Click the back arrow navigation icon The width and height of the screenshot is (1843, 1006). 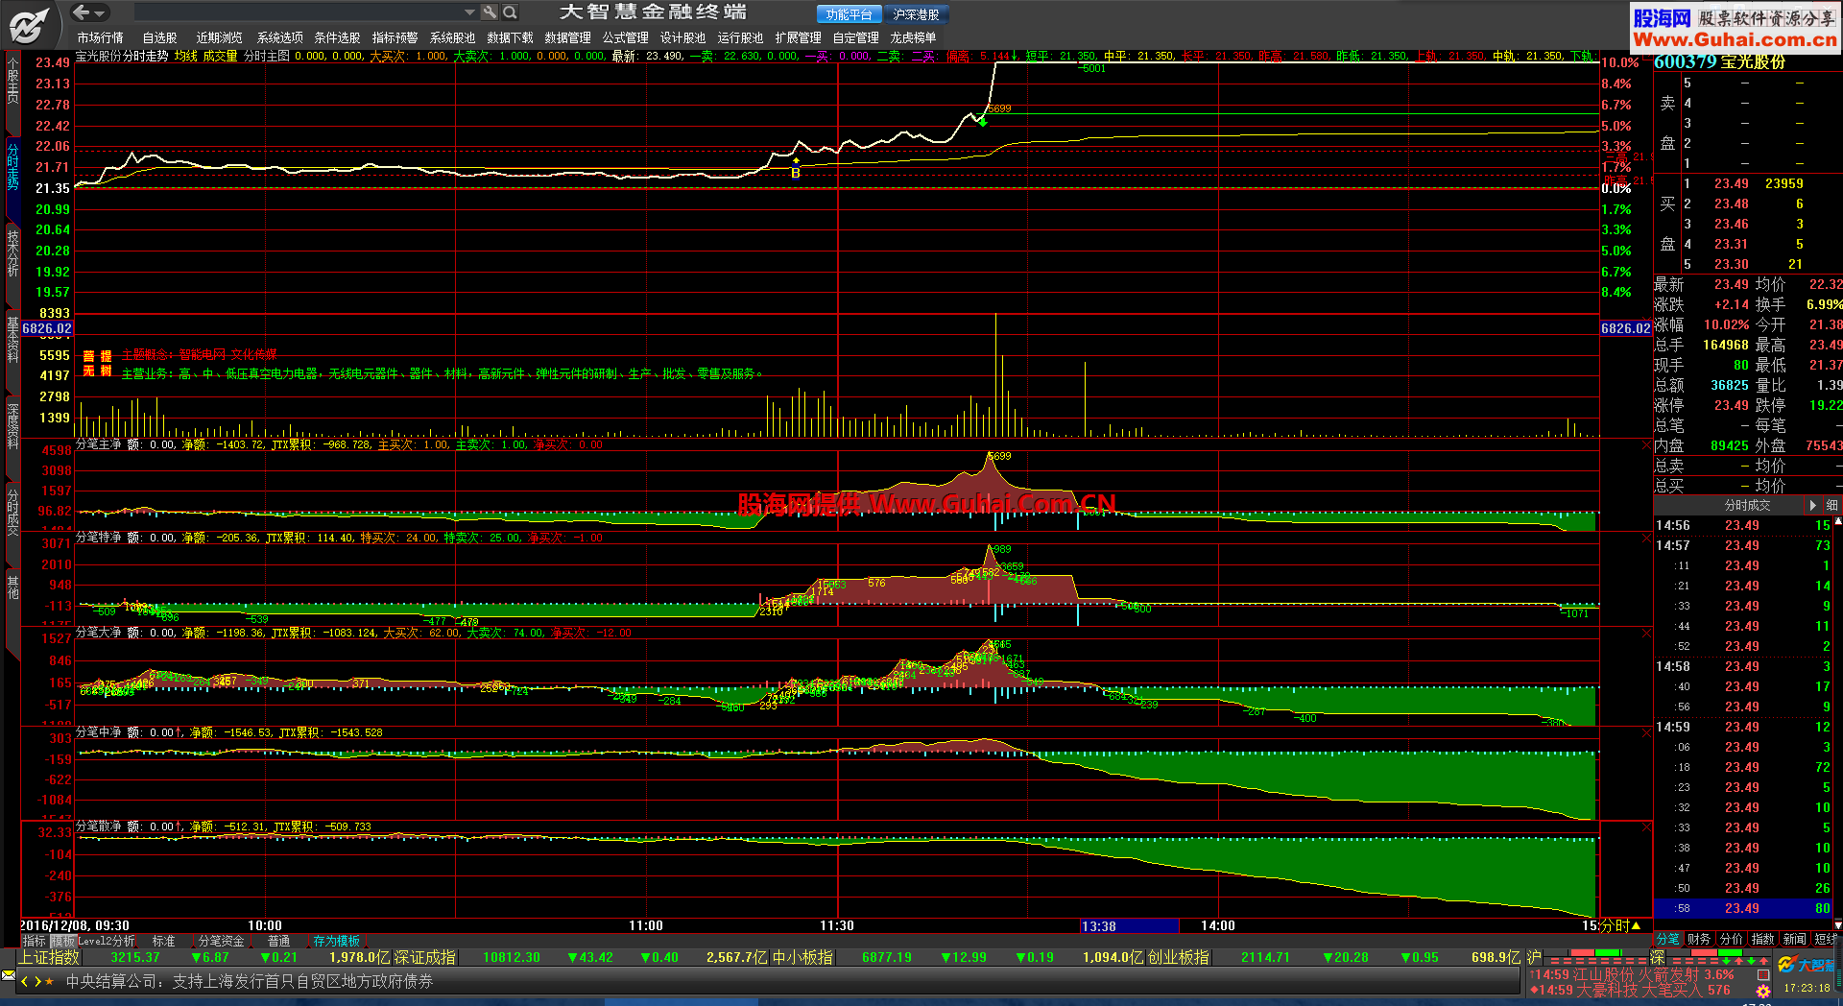click(x=82, y=12)
